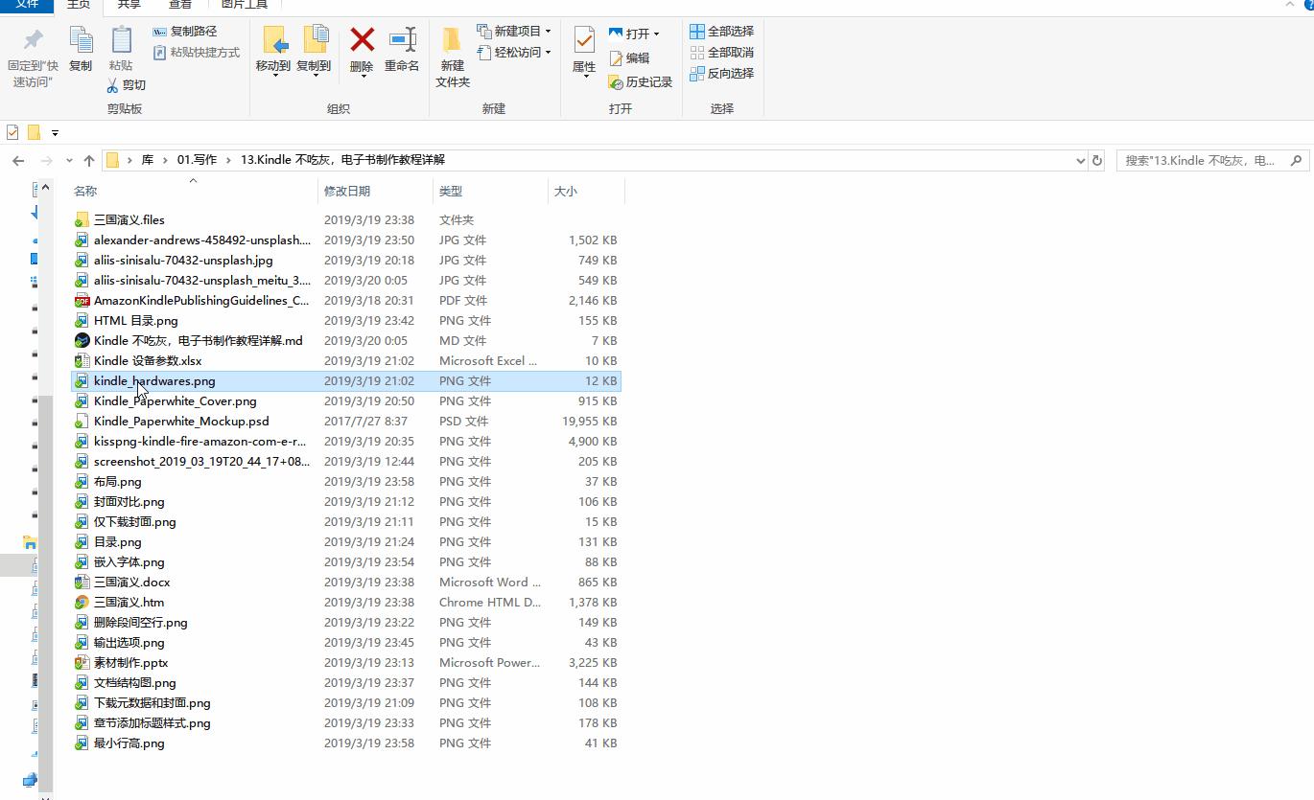1314x800 pixels.
Task: Expand the 打开 (Open) dropdown arrow
Action: pos(656,34)
